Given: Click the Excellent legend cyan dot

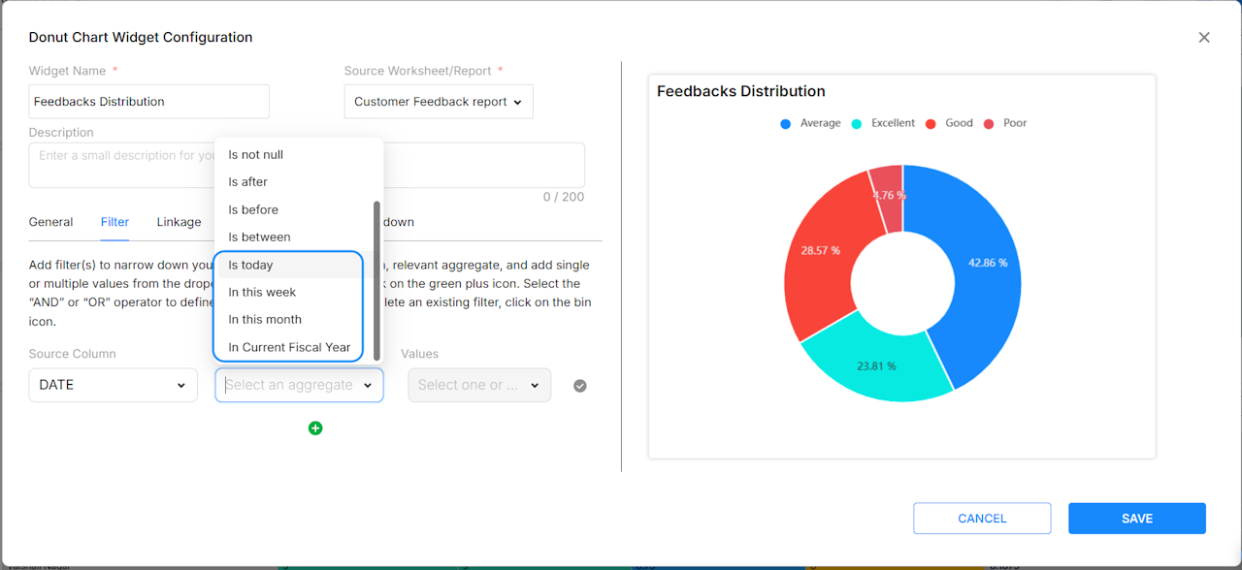Looking at the screenshot, I should click(857, 124).
